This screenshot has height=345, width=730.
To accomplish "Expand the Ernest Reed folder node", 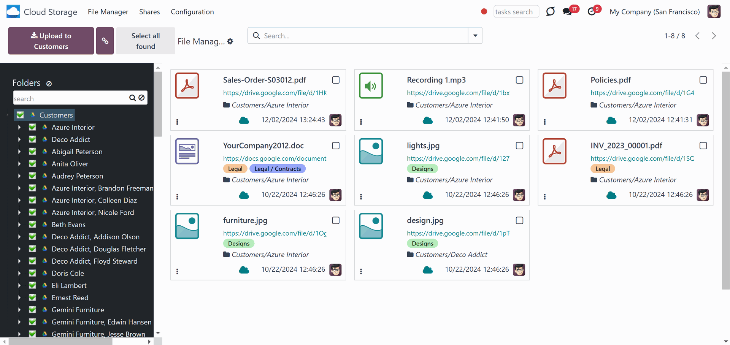I will click(x=19, y=298).
